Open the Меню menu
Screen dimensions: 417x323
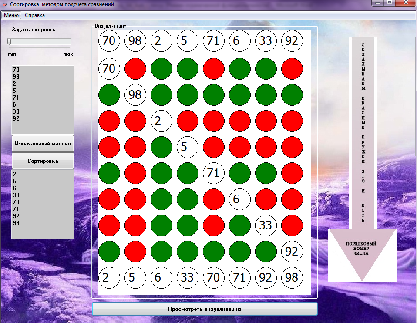(11, 15)
